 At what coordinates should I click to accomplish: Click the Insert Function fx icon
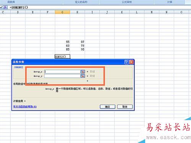[5, 7]
